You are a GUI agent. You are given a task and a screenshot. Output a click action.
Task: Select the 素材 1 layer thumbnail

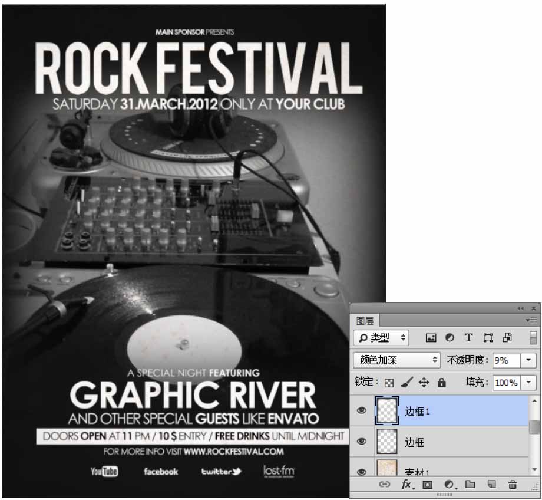[x=387, y=468]
